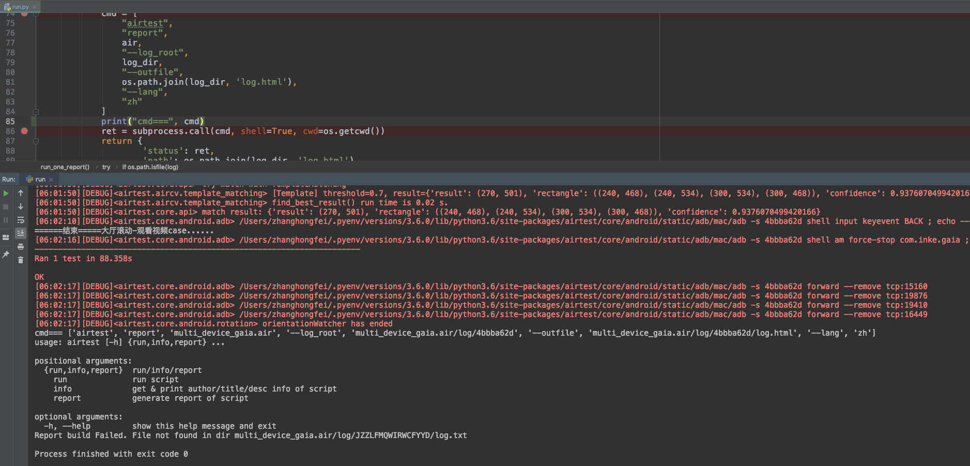The image size is (970, 466).
Task: Collapse the code fold at line 84
Action: [x=36, y=112]
